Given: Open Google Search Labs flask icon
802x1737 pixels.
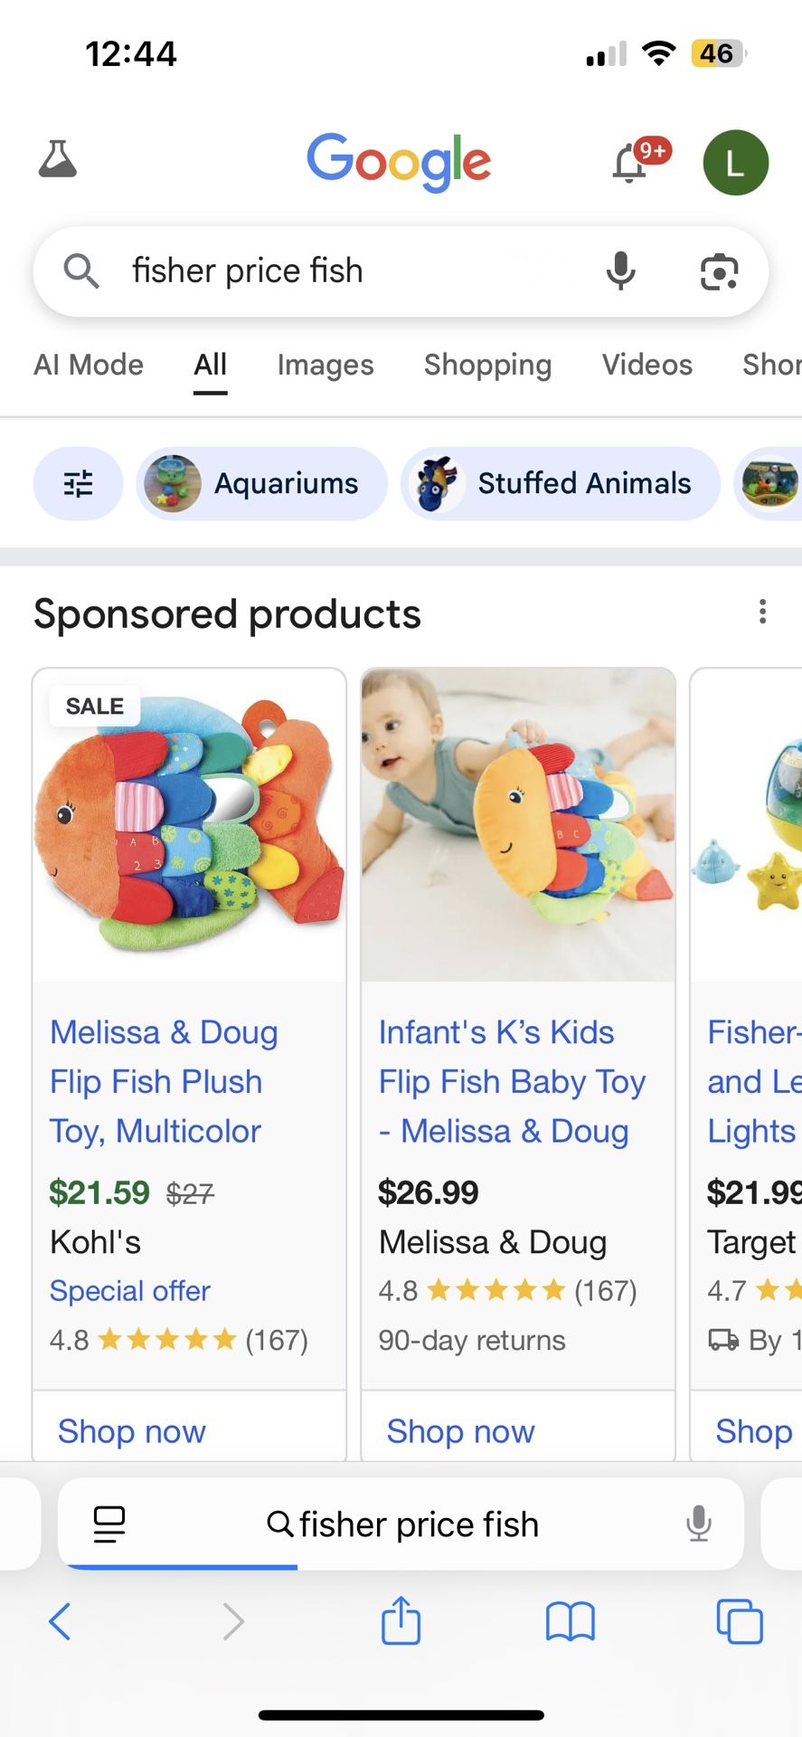Looking at the screenshot, I should (x=58, y=160).
